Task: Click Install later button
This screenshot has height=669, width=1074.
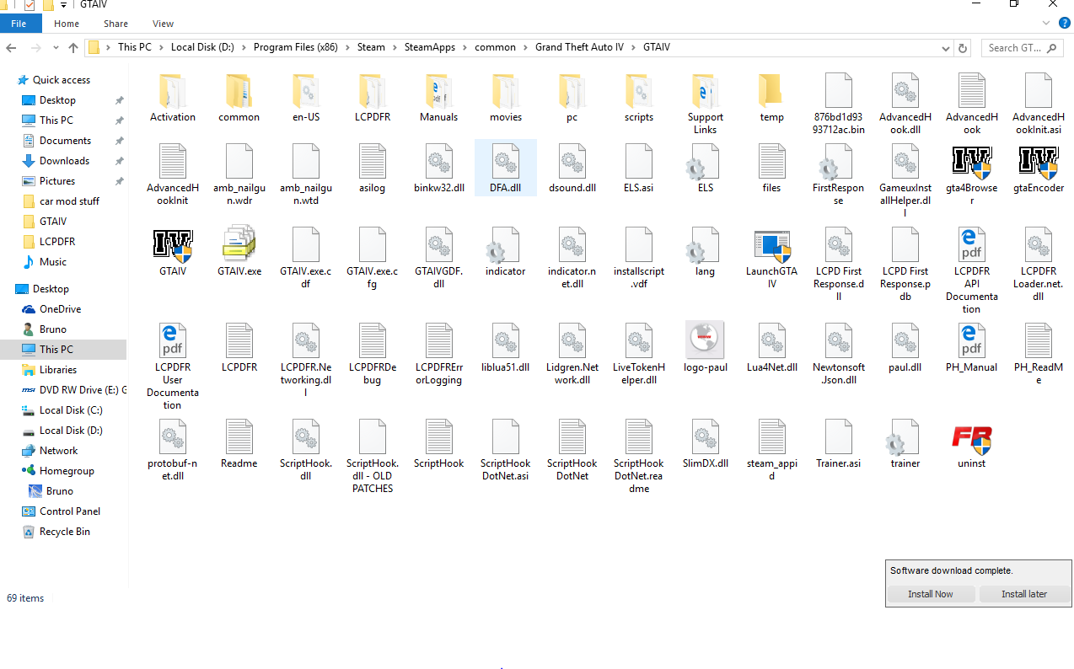Action: point(1024,594)
